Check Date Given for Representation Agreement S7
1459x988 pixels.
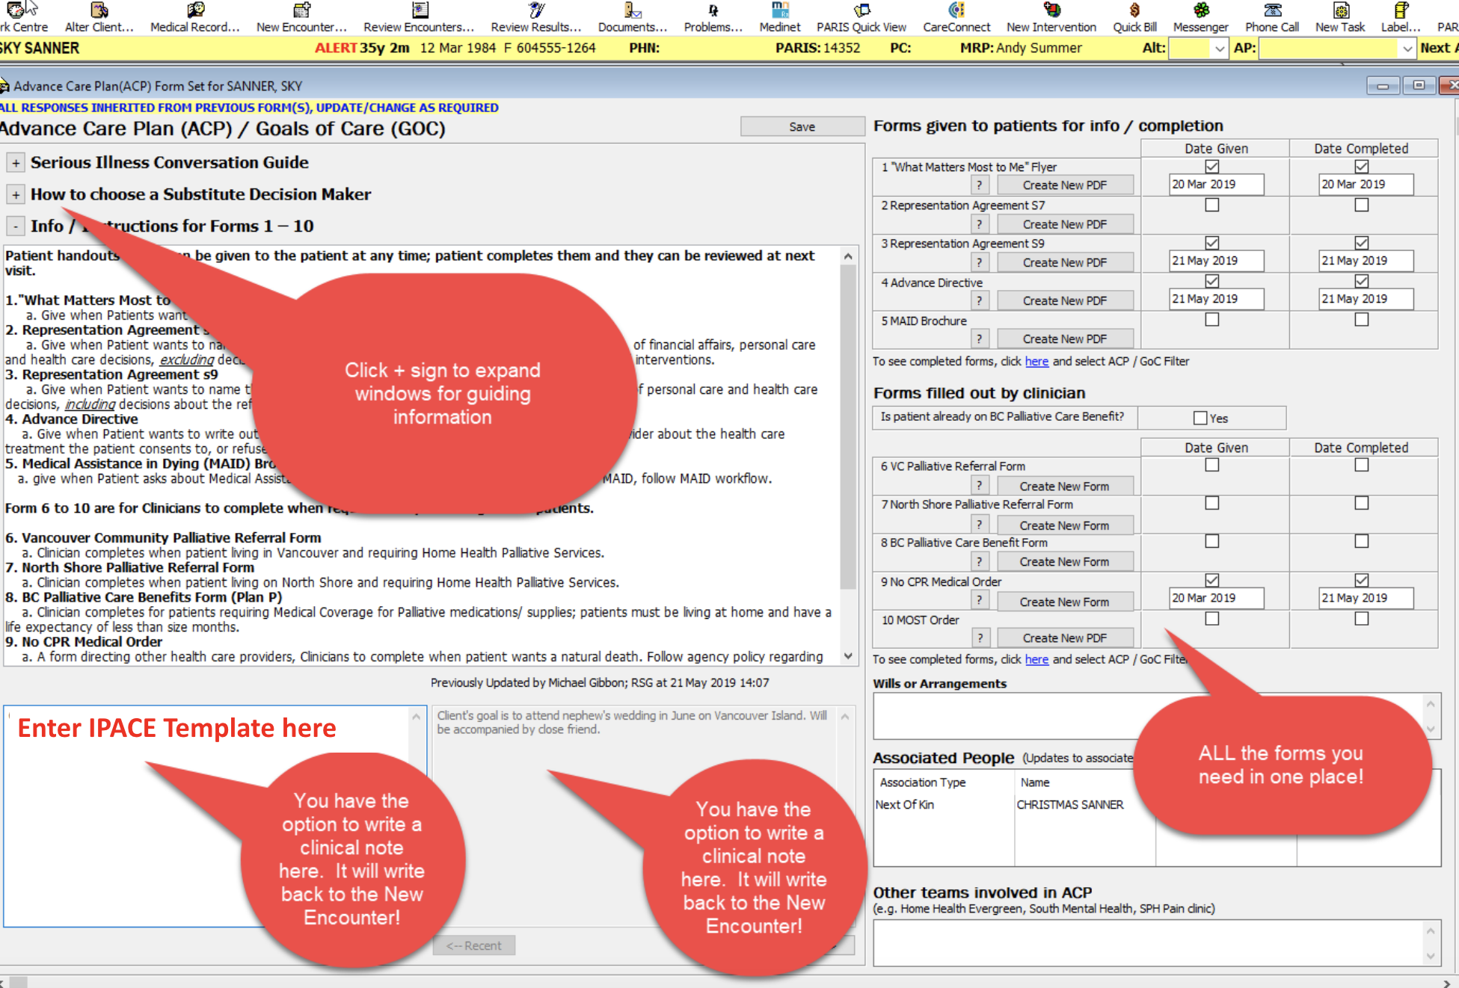(1212, 204)
